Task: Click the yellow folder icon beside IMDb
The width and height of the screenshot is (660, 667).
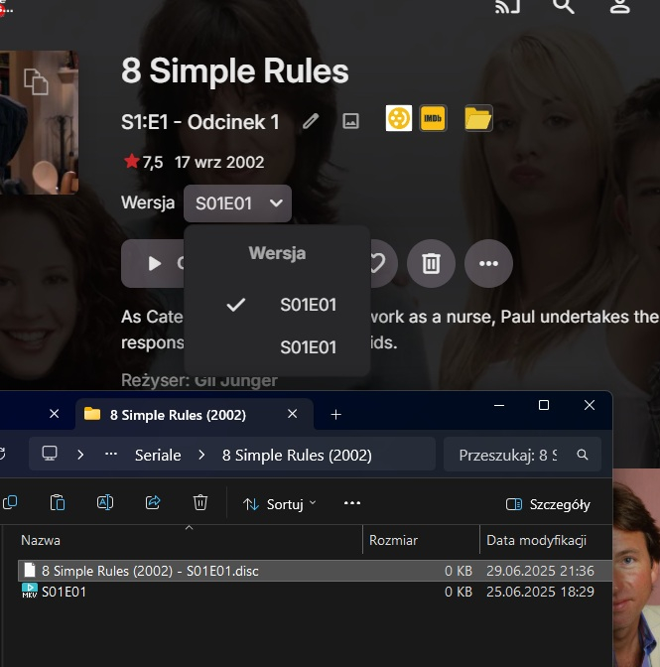Action: tap(478, 118)
